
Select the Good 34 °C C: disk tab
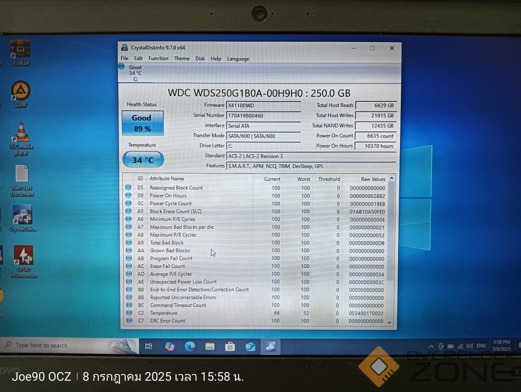(134, 73)
